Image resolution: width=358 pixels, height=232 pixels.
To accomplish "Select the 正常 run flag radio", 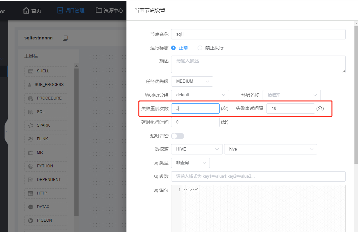I will (x=173, y=48).
